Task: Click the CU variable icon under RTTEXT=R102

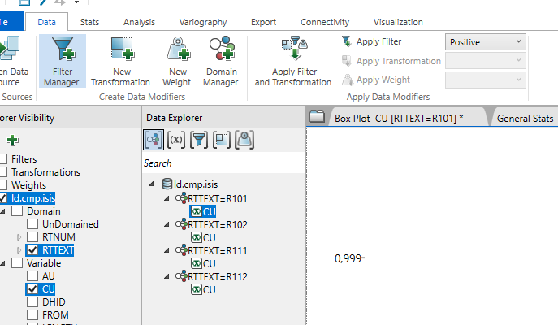Action: point(196,237)
